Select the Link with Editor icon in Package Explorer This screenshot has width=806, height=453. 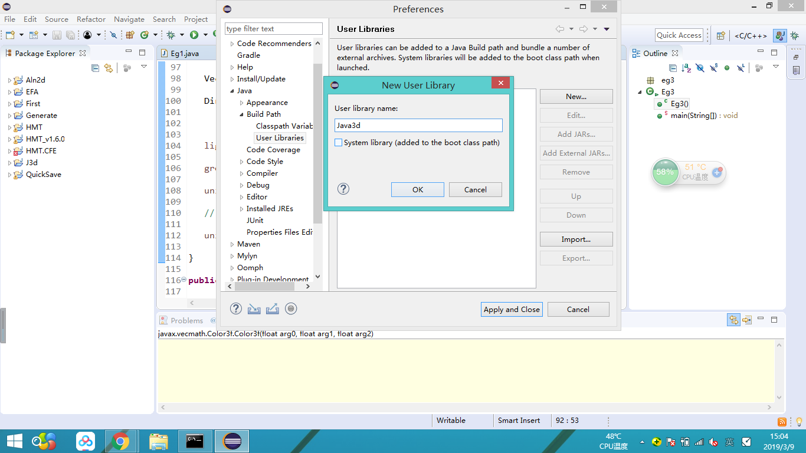109,68
